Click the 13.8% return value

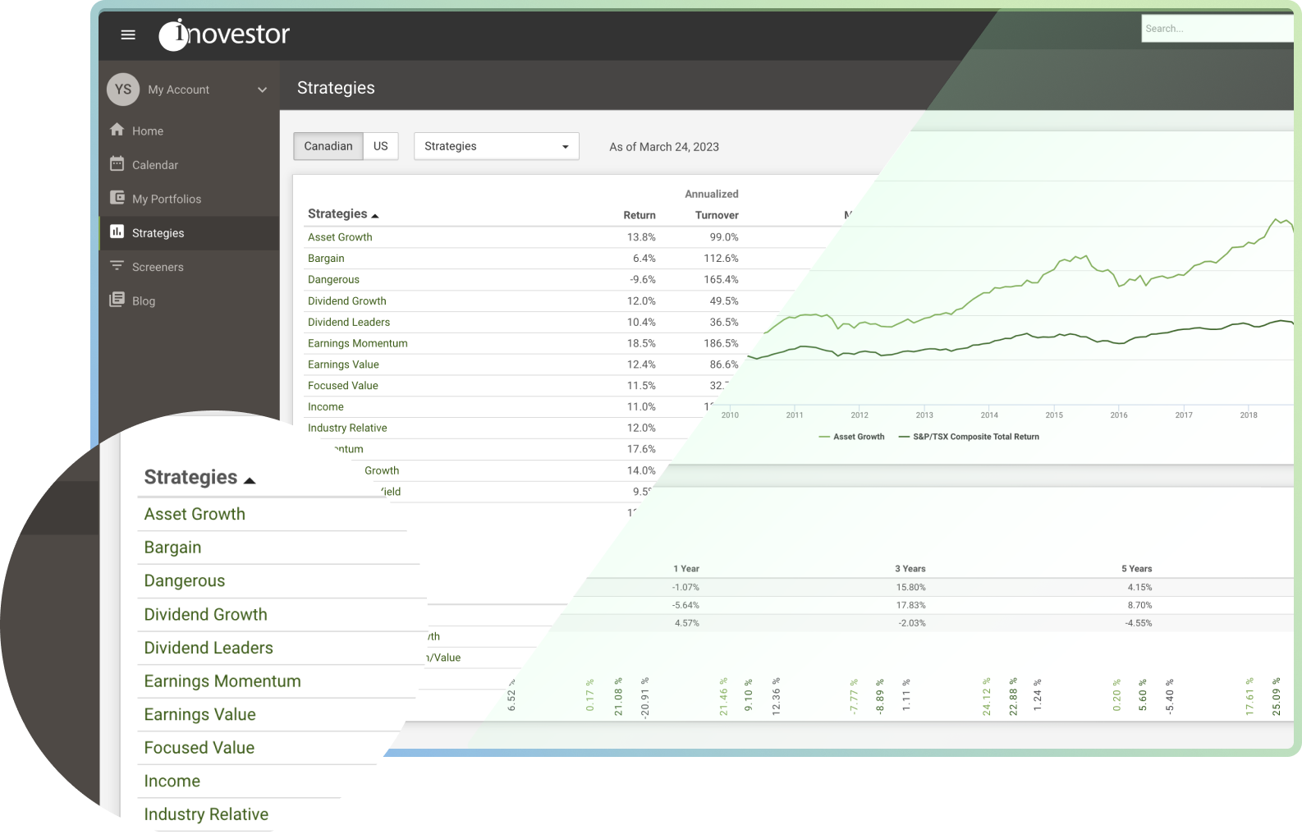pyautogui.click(x=641, y=237)
